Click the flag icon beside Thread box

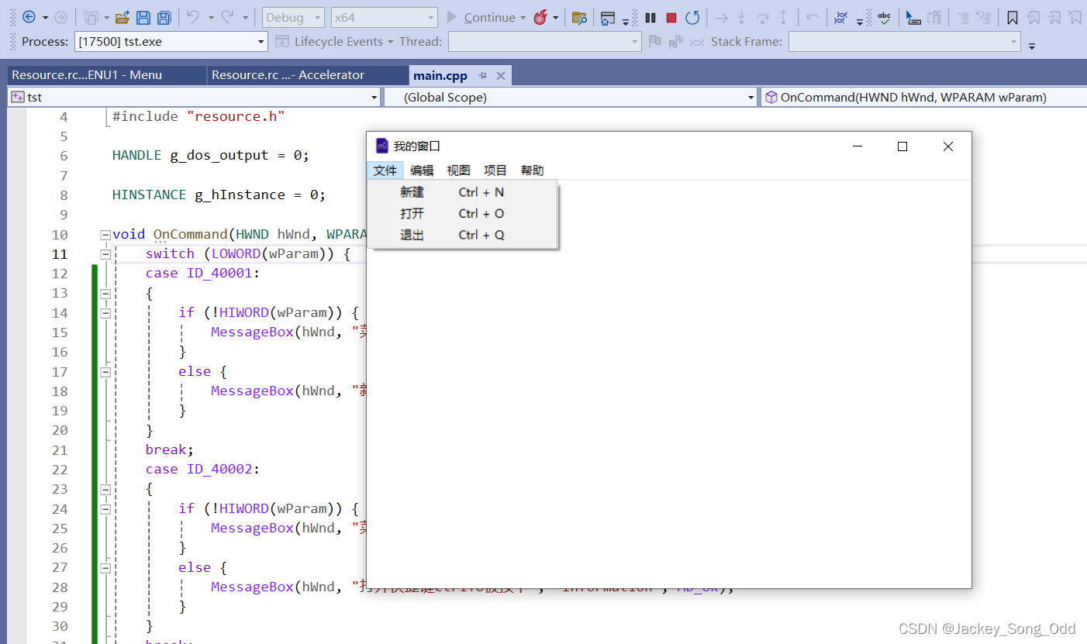655,41
